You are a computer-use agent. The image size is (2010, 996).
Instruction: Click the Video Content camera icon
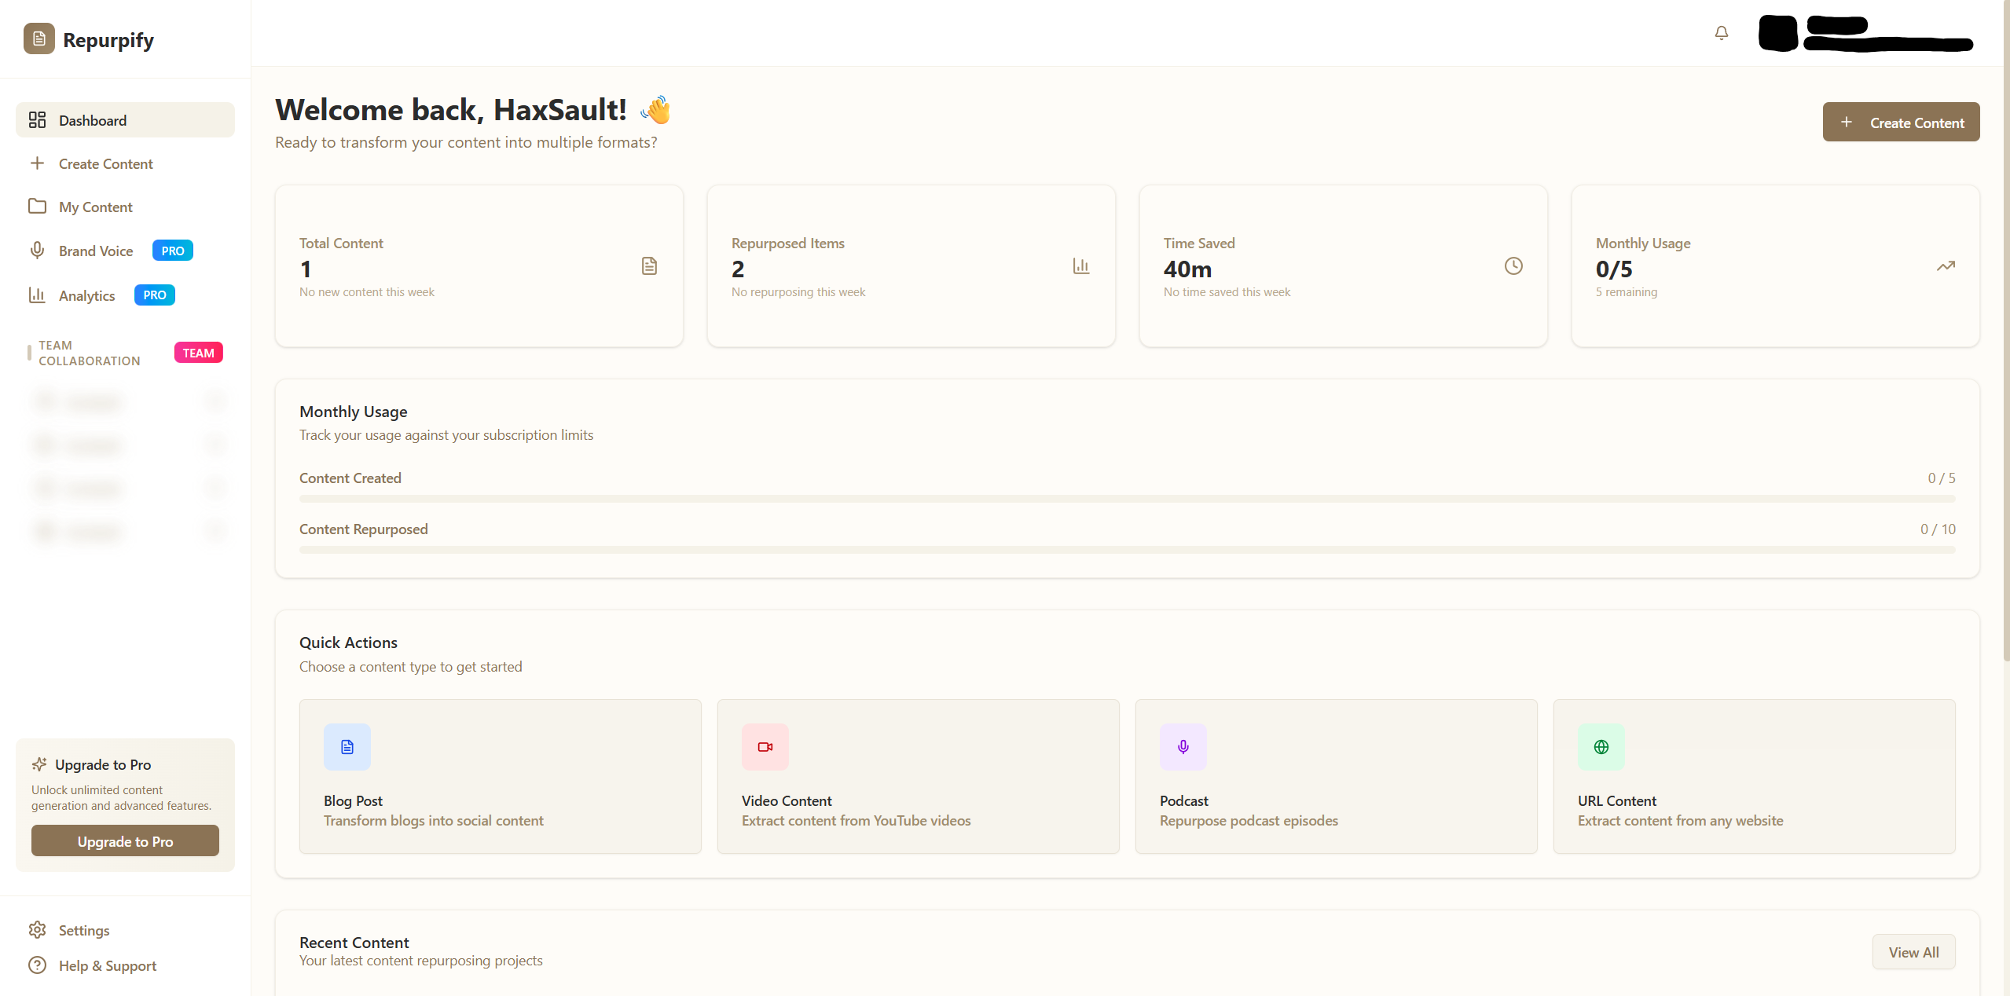click(x=765, y=746)
